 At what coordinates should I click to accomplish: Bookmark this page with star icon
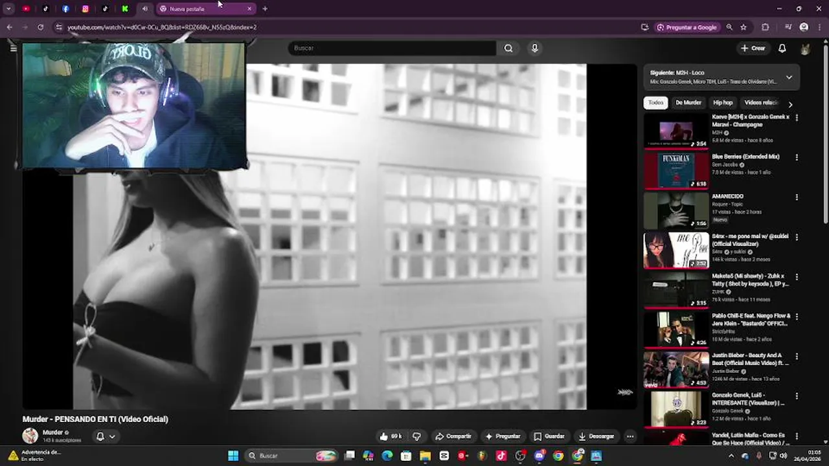pos(744,27)
